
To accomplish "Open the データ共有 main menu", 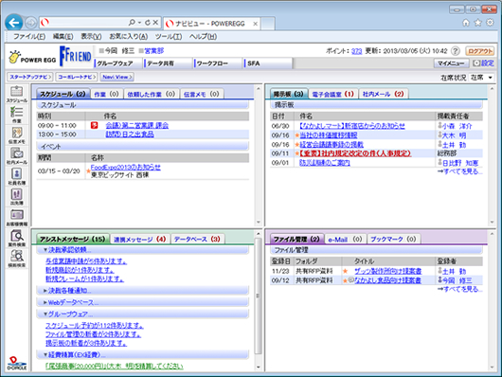I will [168, 63].
